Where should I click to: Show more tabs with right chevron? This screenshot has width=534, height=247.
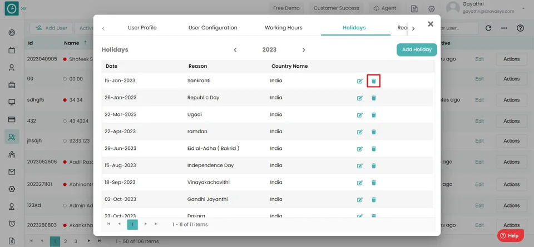413,28
